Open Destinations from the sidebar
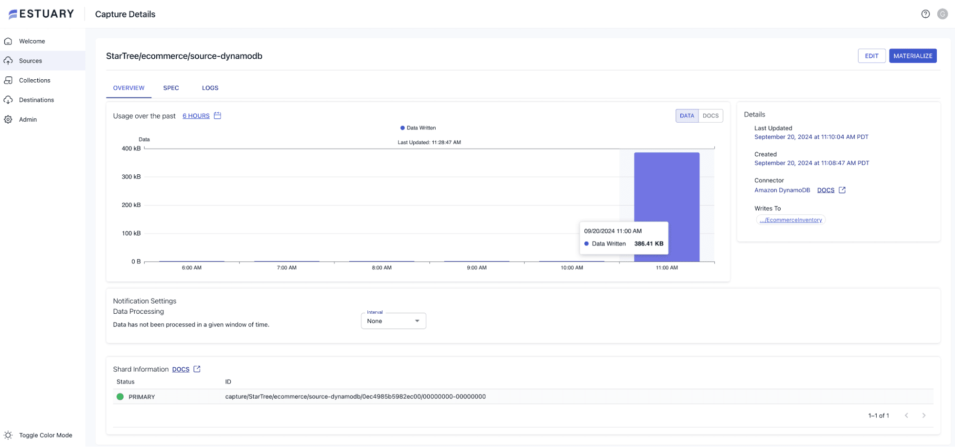The width and height of the screenshot is (955, 447). point(36,100)
